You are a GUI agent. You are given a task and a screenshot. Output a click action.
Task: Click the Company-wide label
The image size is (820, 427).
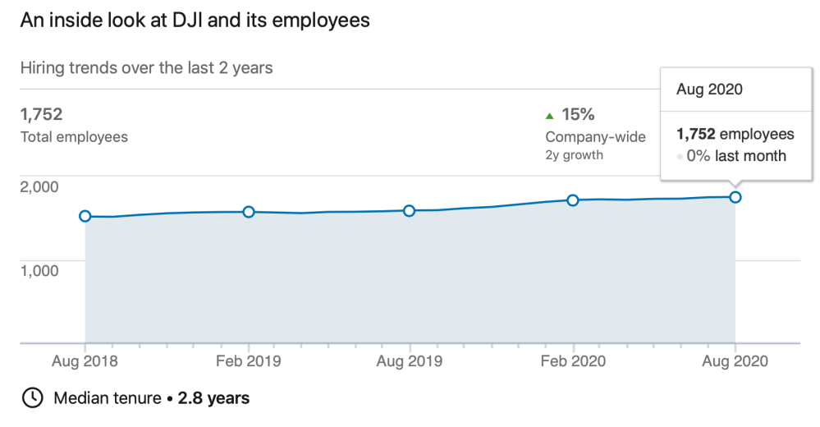595,137
